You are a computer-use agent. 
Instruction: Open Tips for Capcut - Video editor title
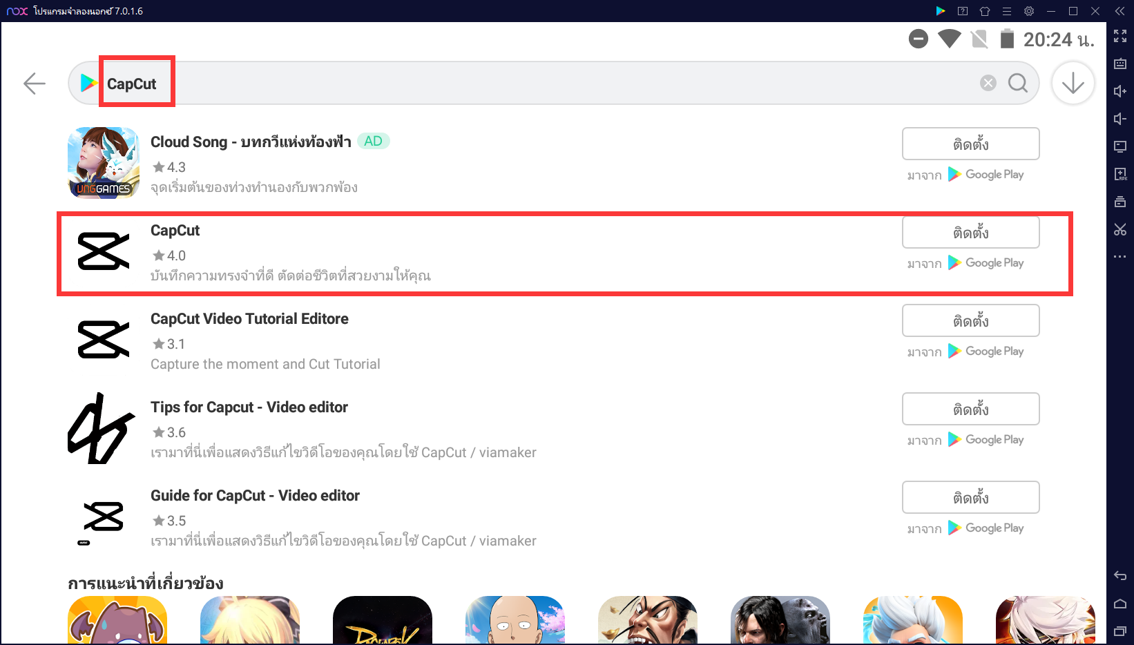[249, 407]
